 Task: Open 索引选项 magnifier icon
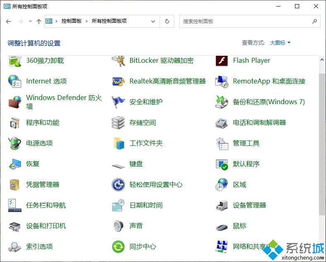pos(14,247)
